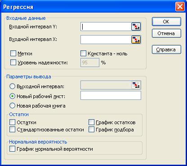This screenshot has width=187, height=166.
Task: Click the Параметры вывода group label
Action: click(x=29, y=76)
